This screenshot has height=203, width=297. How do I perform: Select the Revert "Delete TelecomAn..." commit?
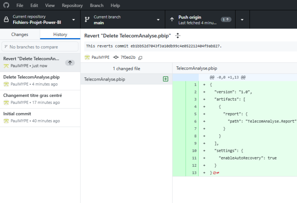pos(40,63)
